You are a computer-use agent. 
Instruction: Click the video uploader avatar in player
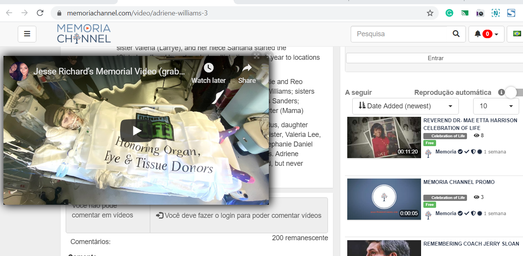coord(19,71)
